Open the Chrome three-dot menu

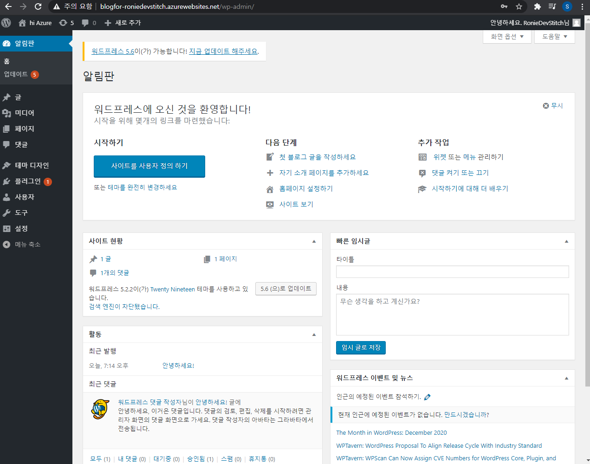coord(582,6)
